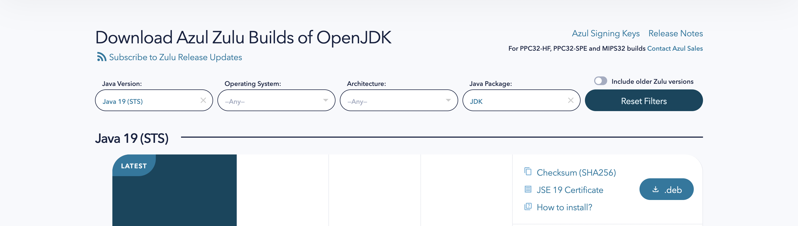The image size is (798, 226).
Task: Click the Checksum copy icon
Action: click(528, 171)
